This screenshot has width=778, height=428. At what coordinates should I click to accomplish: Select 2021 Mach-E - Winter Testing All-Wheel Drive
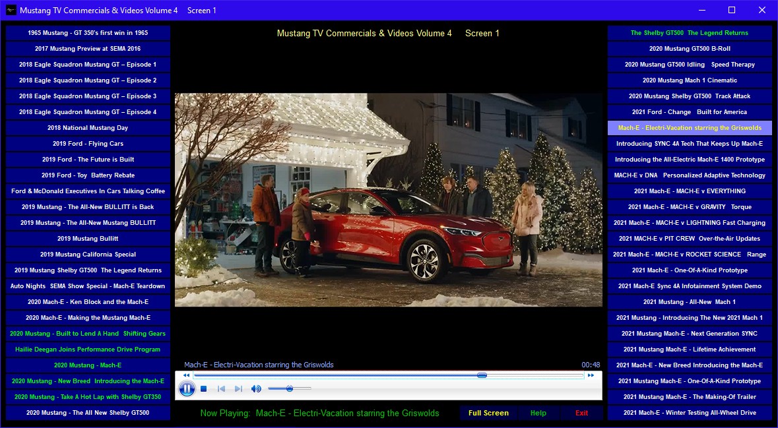(x=690, y=413)
